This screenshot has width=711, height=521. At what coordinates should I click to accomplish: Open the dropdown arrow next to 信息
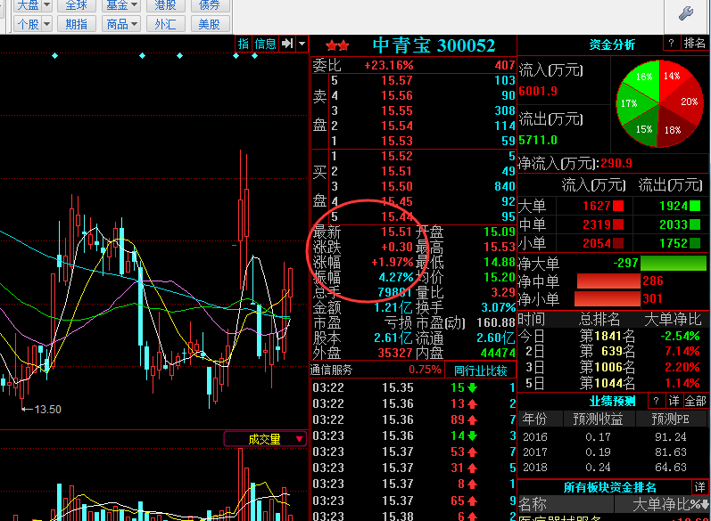tap(302, 44)
